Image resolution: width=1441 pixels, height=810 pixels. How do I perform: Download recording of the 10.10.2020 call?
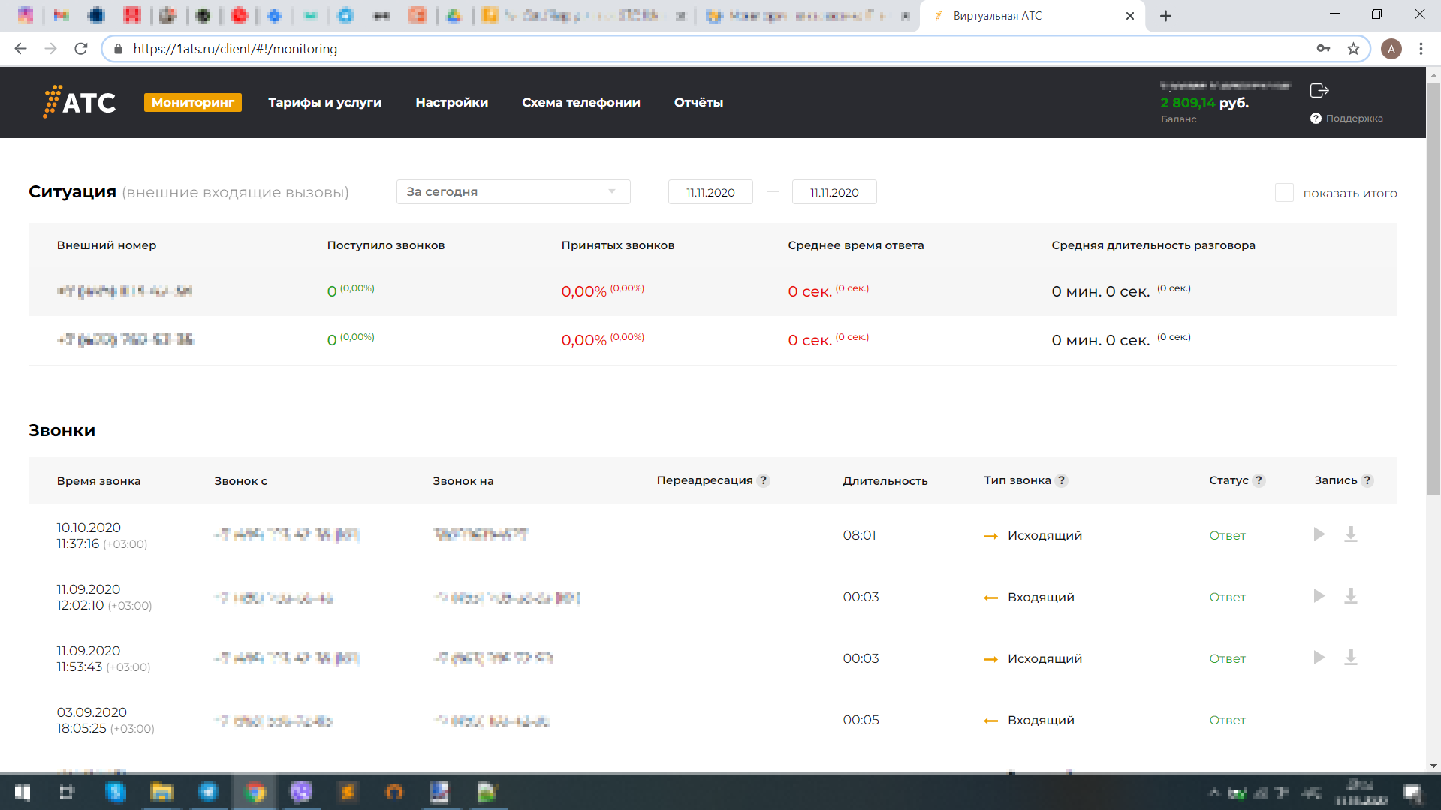point(1350,534)
